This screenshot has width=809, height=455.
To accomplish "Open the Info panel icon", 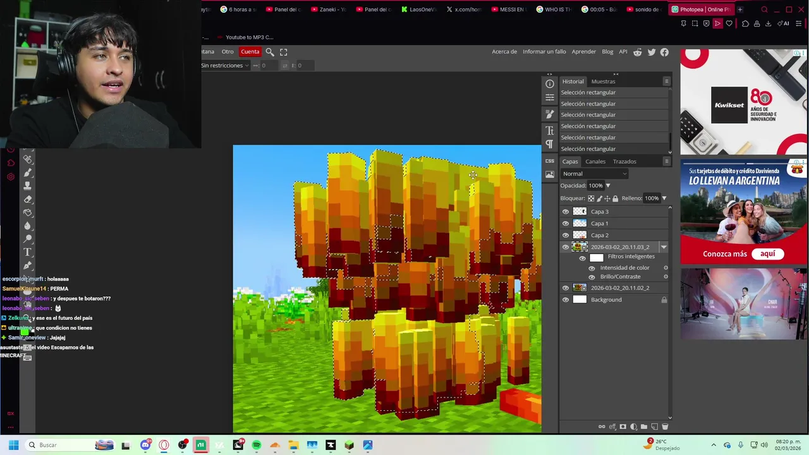I will click(x=550, y=83).
